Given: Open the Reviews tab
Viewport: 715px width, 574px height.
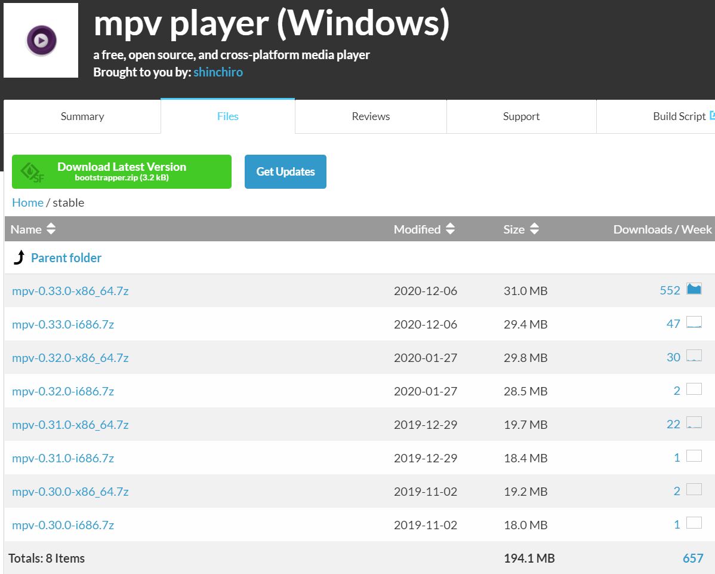Looking at the screenshot, I should [371, 116].
